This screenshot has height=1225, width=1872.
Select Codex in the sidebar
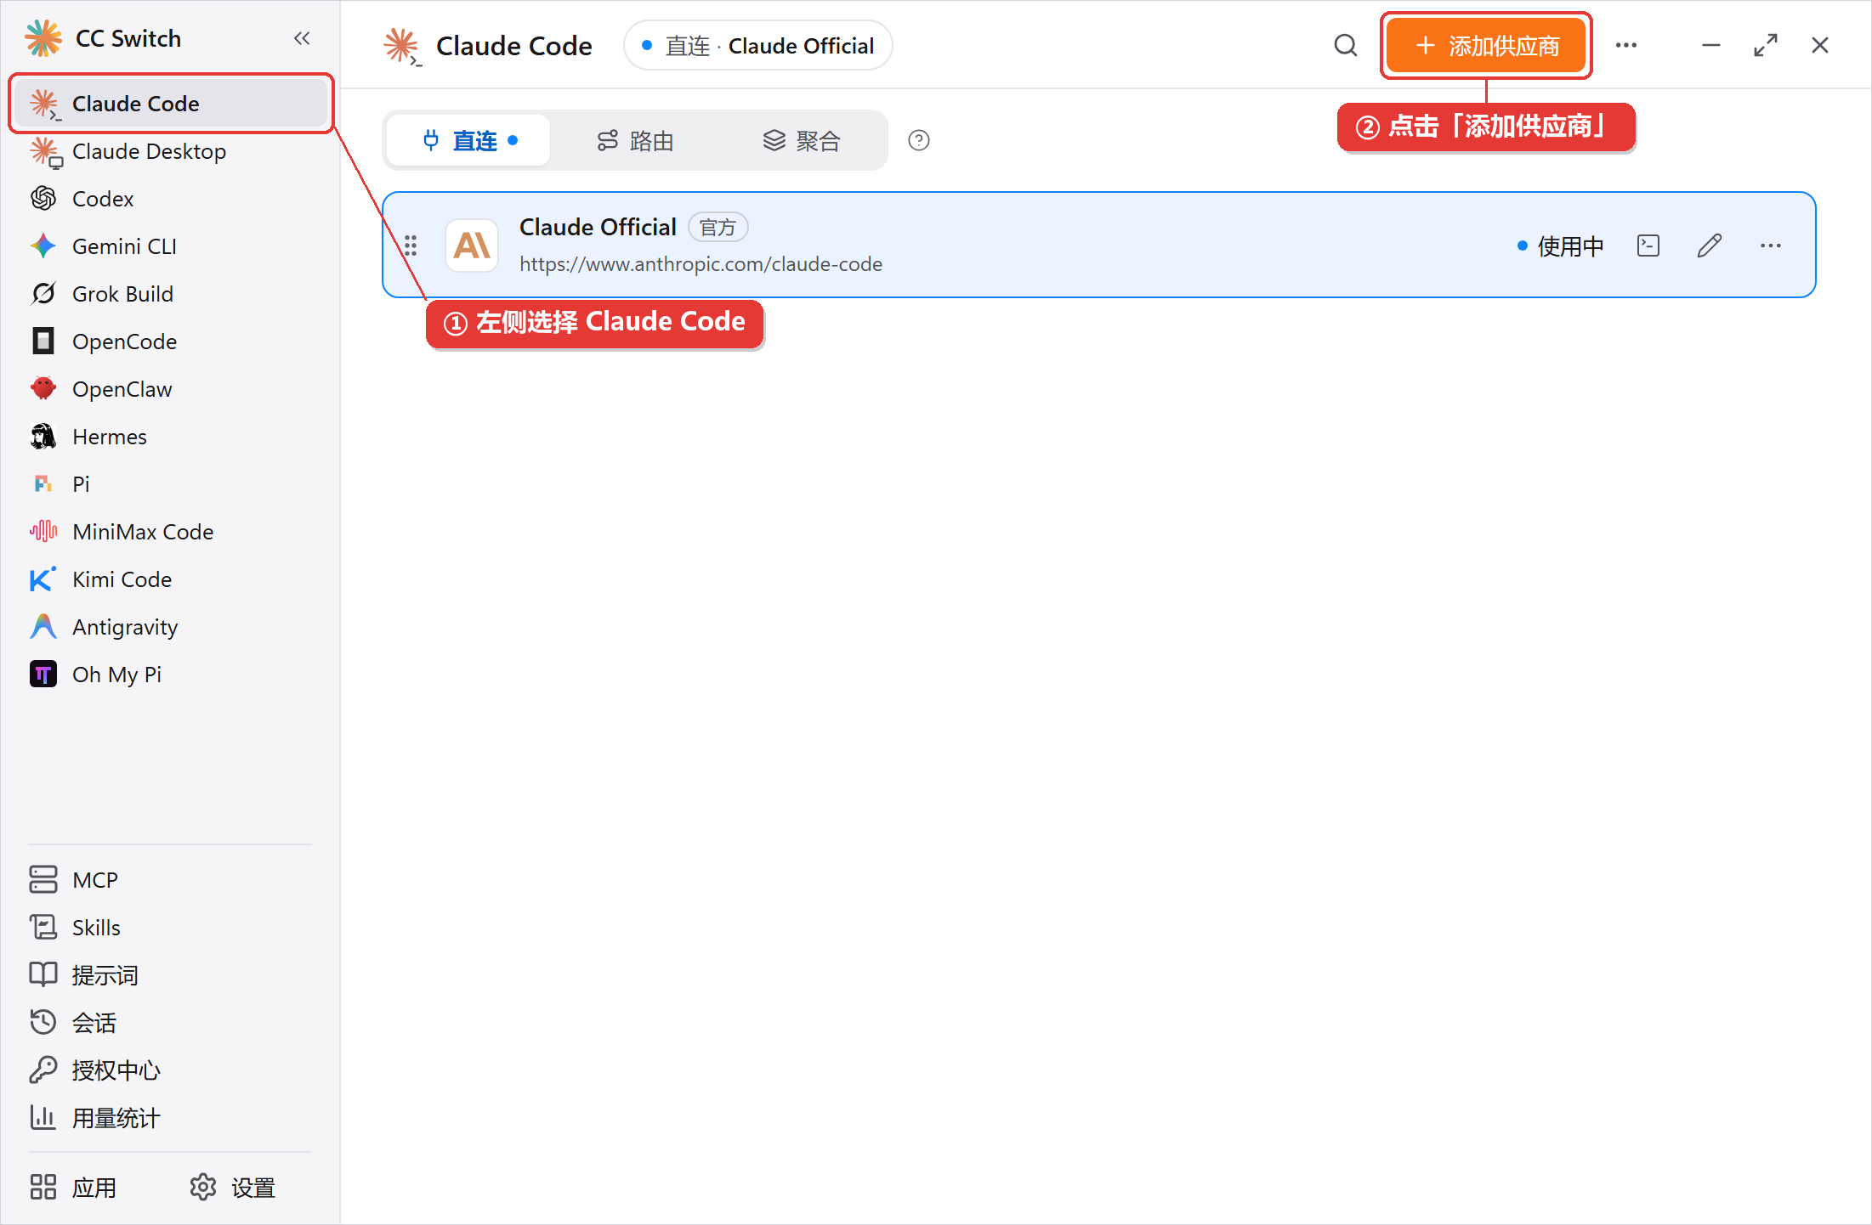(x=171, y=199)
